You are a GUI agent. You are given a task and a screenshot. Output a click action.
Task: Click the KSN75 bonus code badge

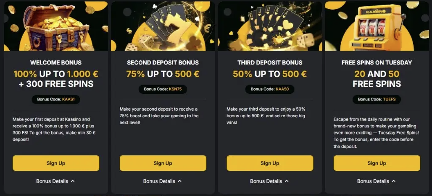point(163,89)
